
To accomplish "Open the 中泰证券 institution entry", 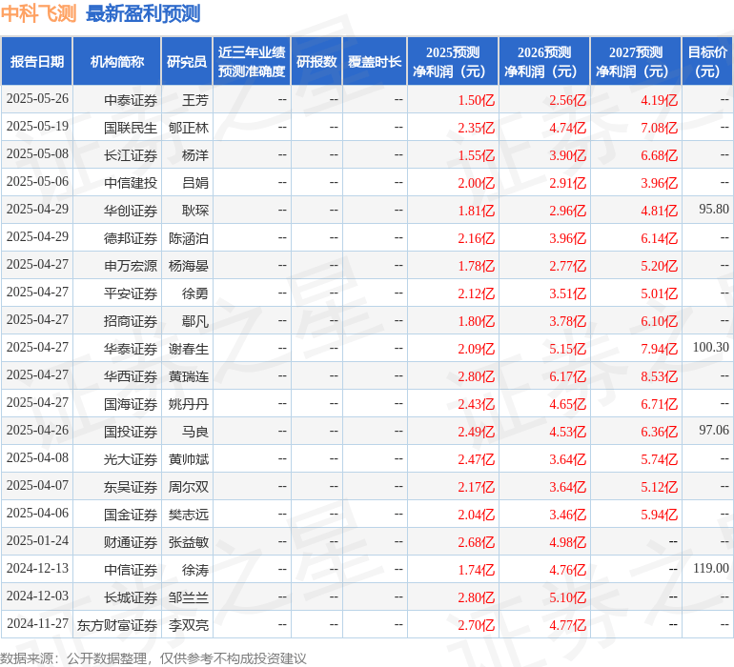I will click(131, 100).
